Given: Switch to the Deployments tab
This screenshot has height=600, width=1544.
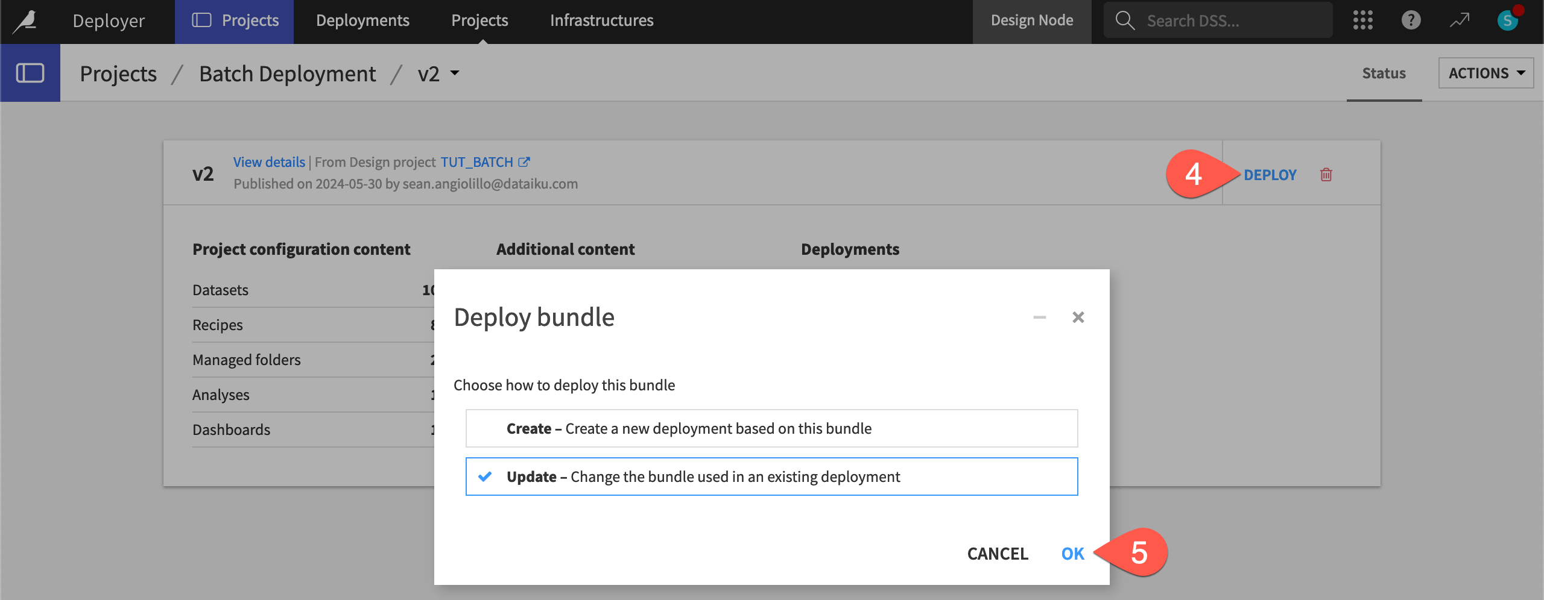Looking at the screenshot, I should pyautogui.click(x=363, y=20).
